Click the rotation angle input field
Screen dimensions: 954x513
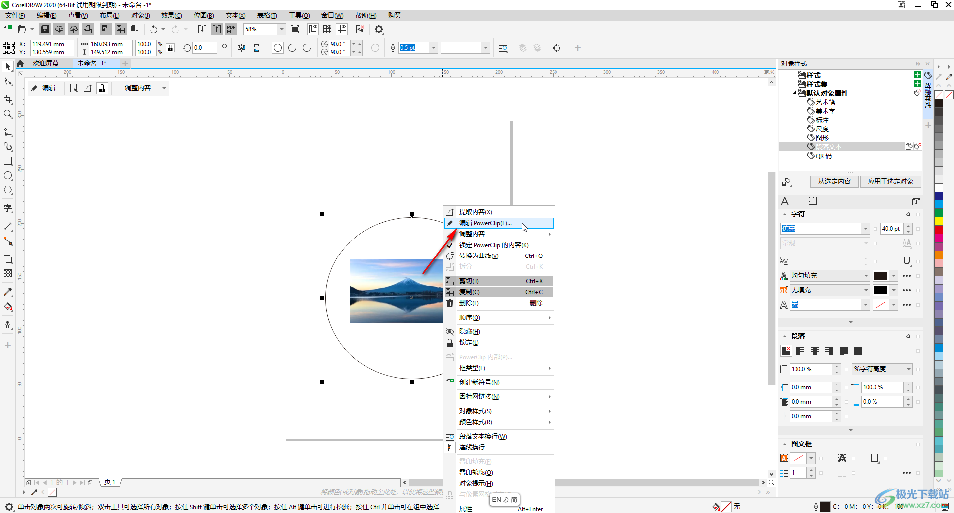205,48
